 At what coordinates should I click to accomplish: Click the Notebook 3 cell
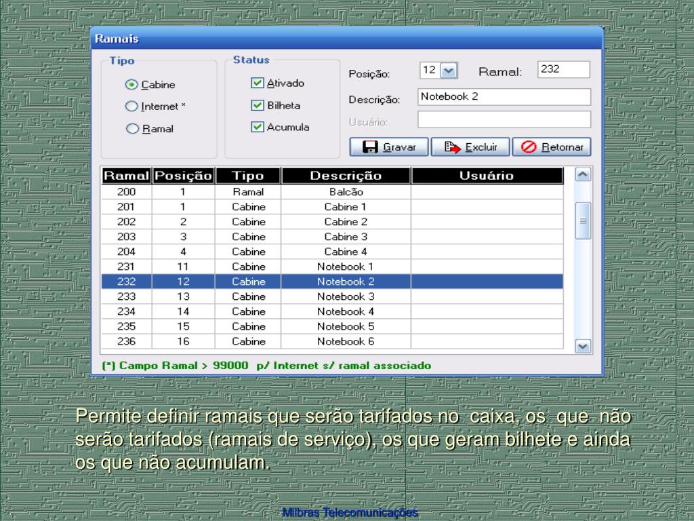(346, 296)
